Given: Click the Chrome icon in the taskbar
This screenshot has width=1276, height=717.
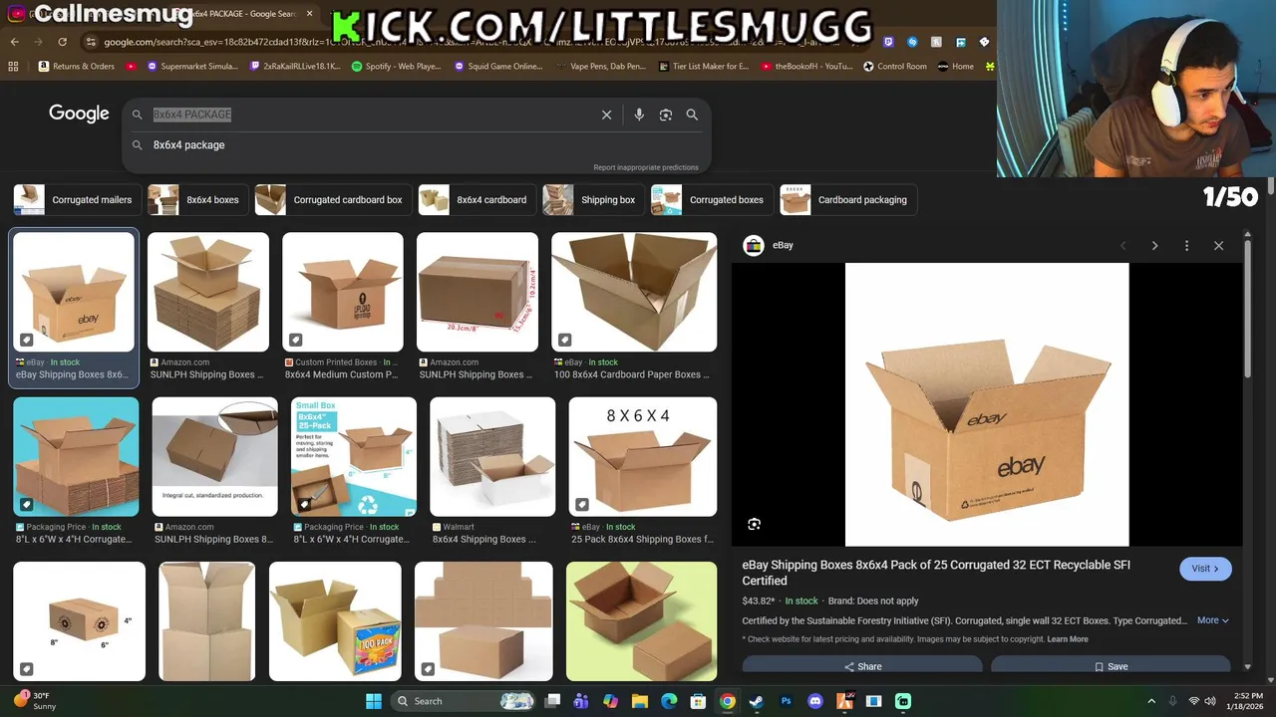Looking at the screenshot, I should point(728,701).
